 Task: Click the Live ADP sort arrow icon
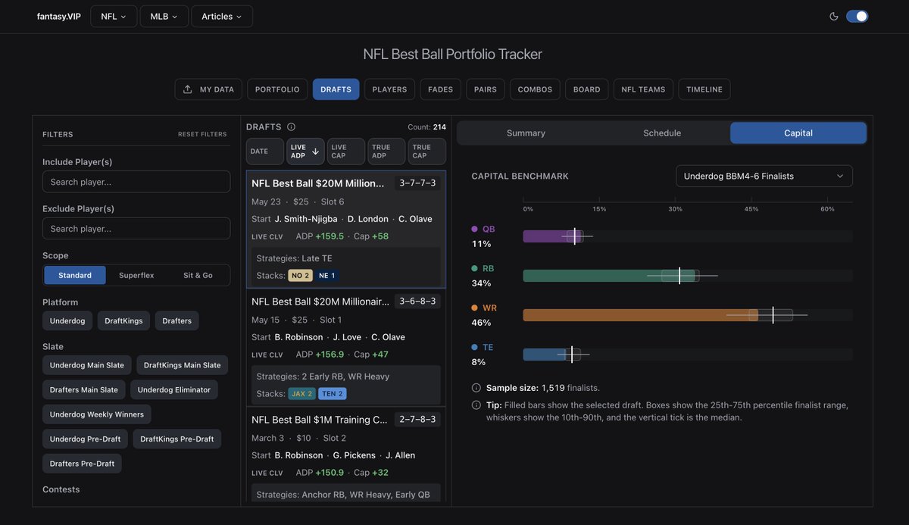[315, 152]
